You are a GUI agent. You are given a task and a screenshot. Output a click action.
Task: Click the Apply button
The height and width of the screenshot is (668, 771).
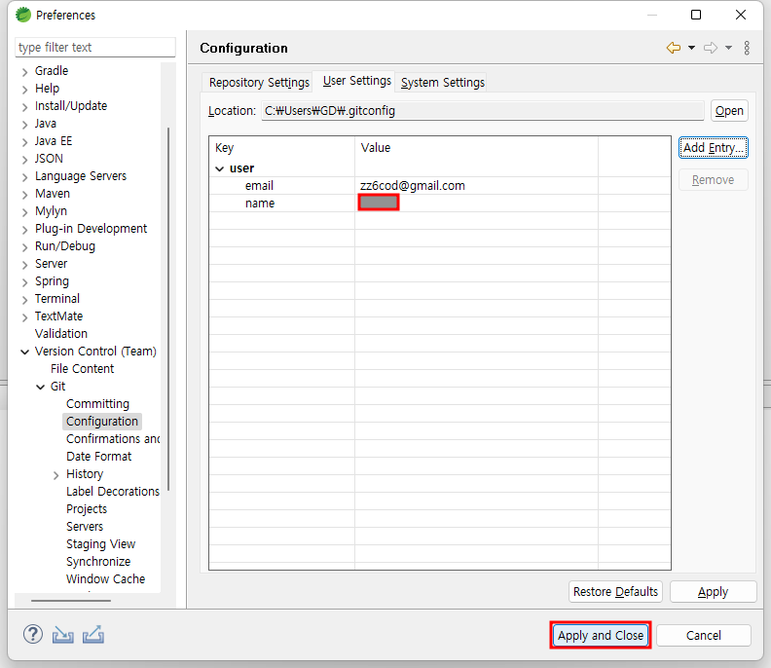(713, 591)
